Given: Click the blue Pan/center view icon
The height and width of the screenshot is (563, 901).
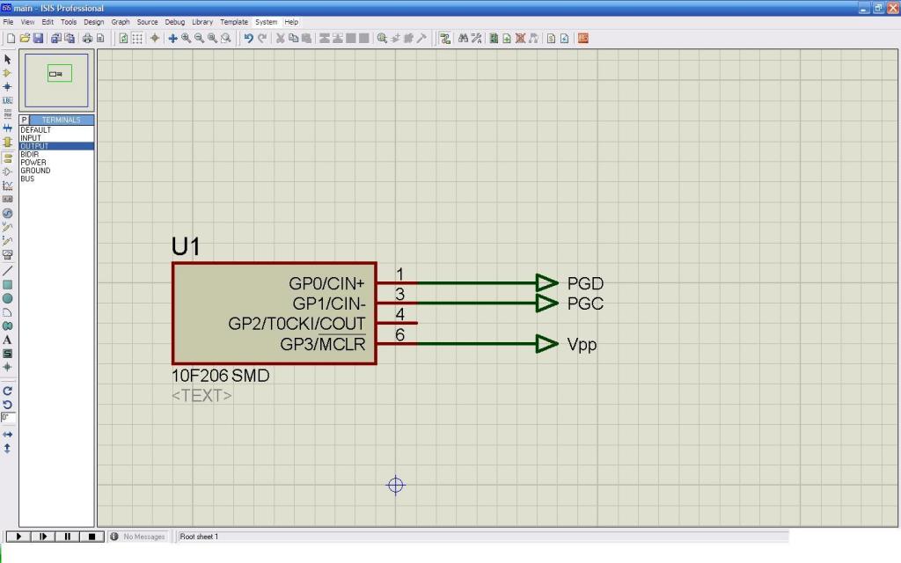Looking at the screenshot, I should (172, 39).
